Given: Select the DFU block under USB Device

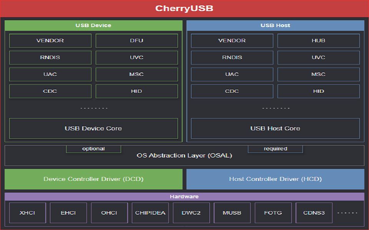Looking at the screenshot, I should [x=137, y=41].
